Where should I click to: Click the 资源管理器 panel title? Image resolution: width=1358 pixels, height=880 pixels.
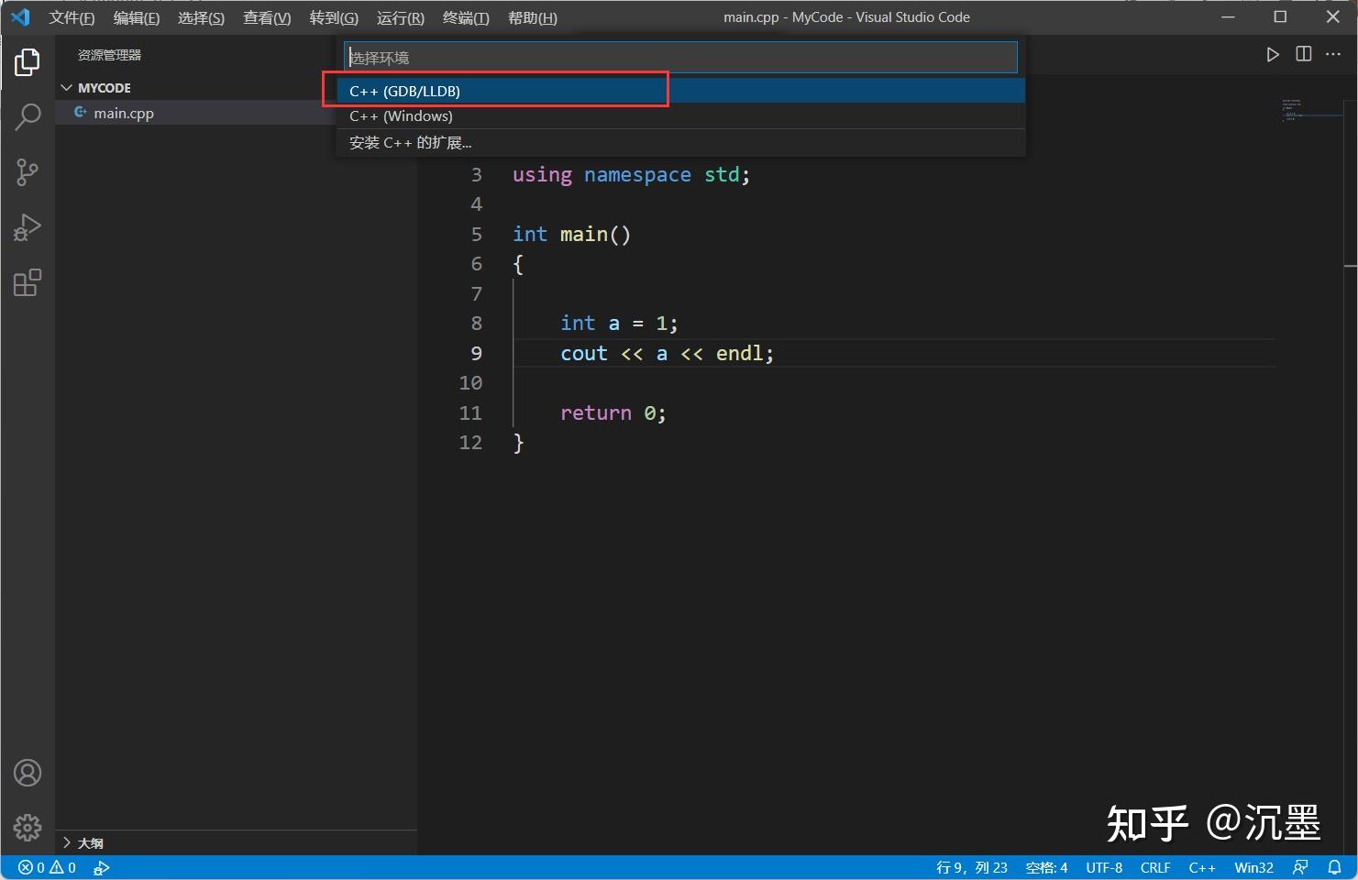point(109,55)
